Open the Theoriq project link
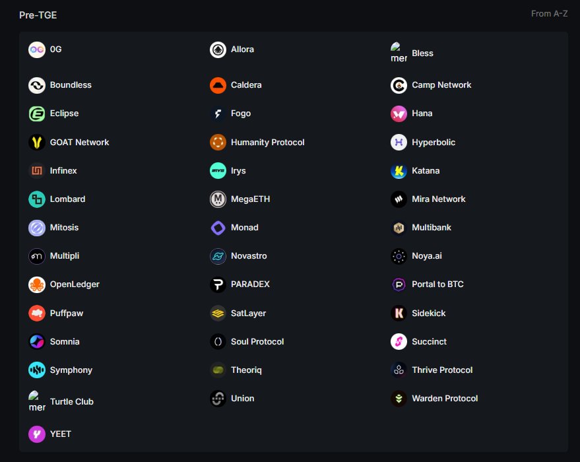Image resolution: width=580 pixels, height=462 pixels. (246, 370)
